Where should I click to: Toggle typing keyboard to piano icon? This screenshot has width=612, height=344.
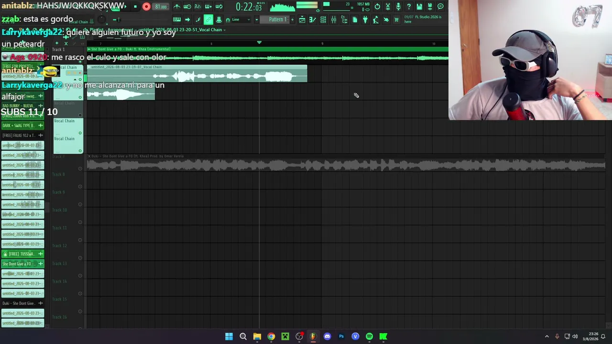click(x=176, y=20)
